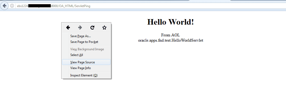Click the Hello World! heading
The image size is (286, 95).
click(x=171, y=22)
